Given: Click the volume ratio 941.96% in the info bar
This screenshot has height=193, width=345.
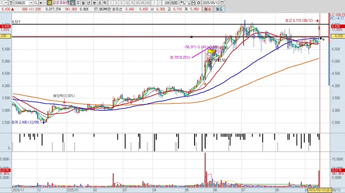Looking at the screenshot, I should click(x=71, y=9).
